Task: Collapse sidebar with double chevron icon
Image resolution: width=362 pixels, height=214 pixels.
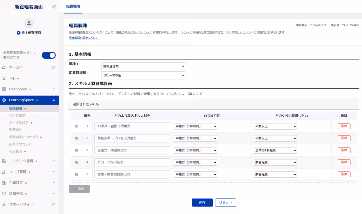Action: click(54, 7)
